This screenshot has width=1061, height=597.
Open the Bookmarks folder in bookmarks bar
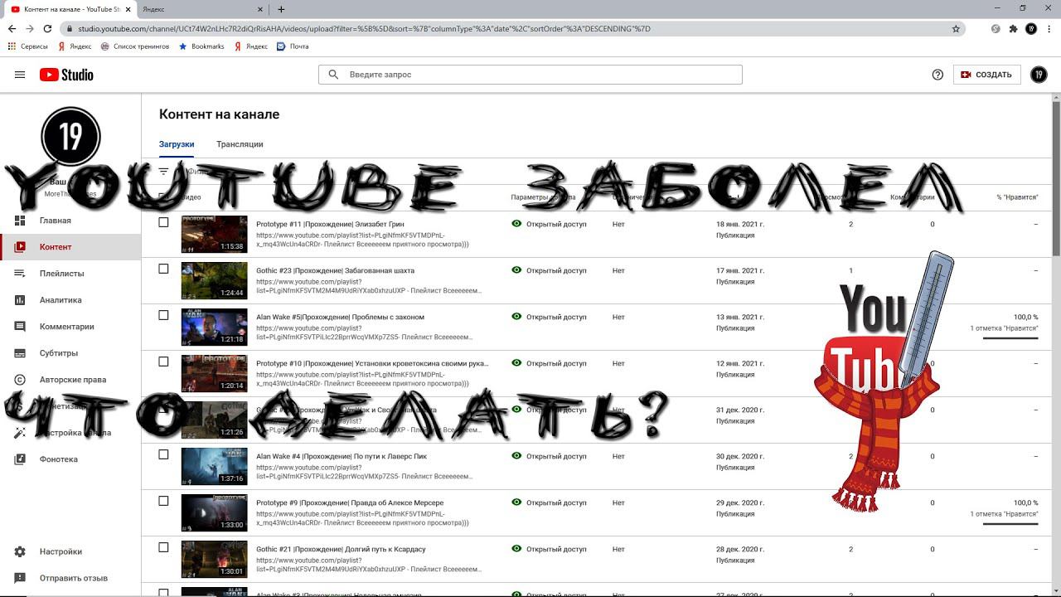pos(201,46)
